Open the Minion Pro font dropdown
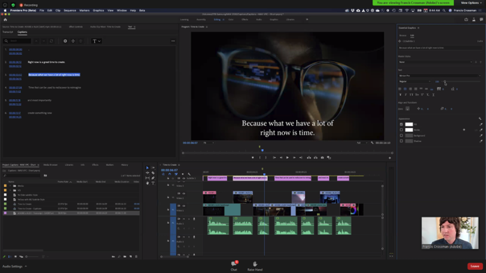This screenshot has width=486, height=273. click(x=440, y=76)
